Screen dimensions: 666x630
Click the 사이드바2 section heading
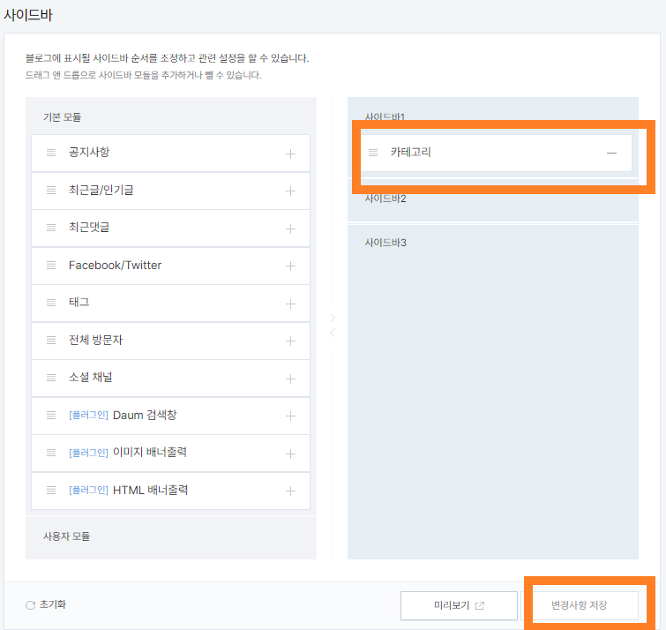385,199
